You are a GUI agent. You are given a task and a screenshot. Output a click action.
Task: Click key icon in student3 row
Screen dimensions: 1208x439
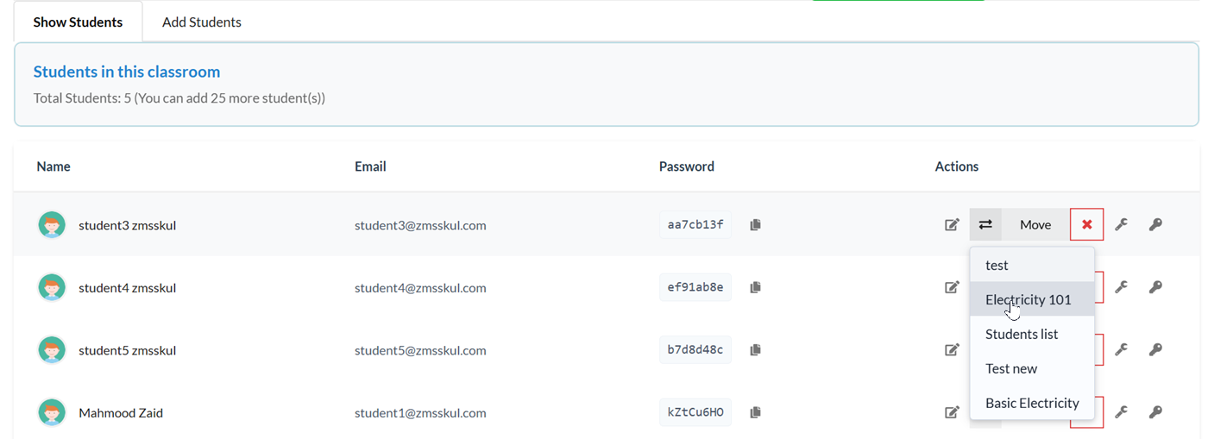1155,225
